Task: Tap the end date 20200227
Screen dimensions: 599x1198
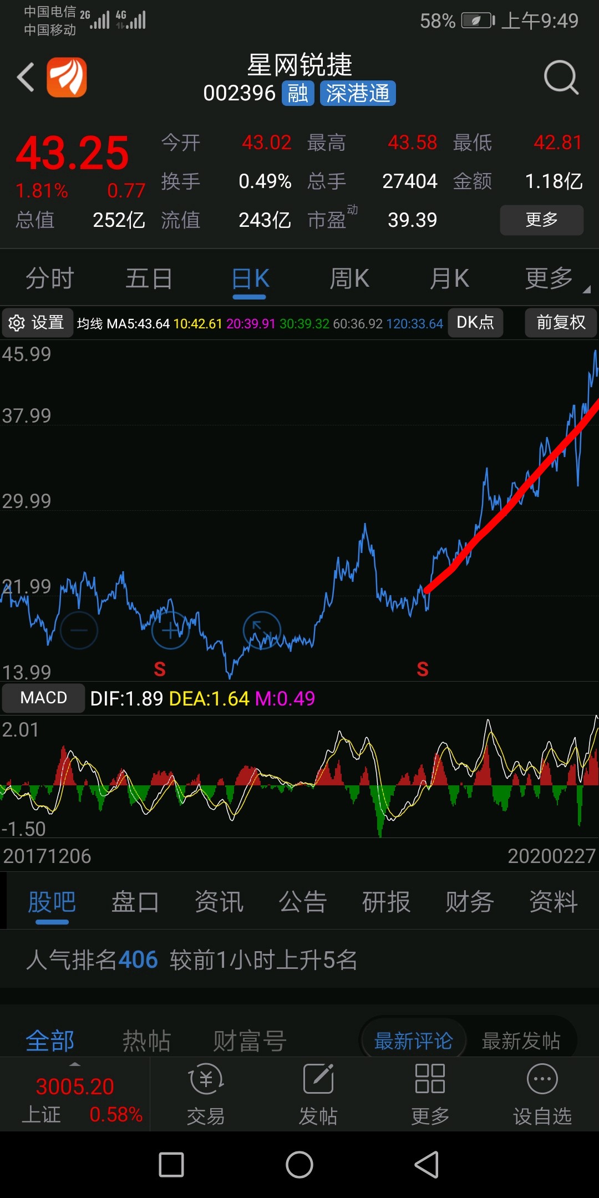Action: point(551,856)
